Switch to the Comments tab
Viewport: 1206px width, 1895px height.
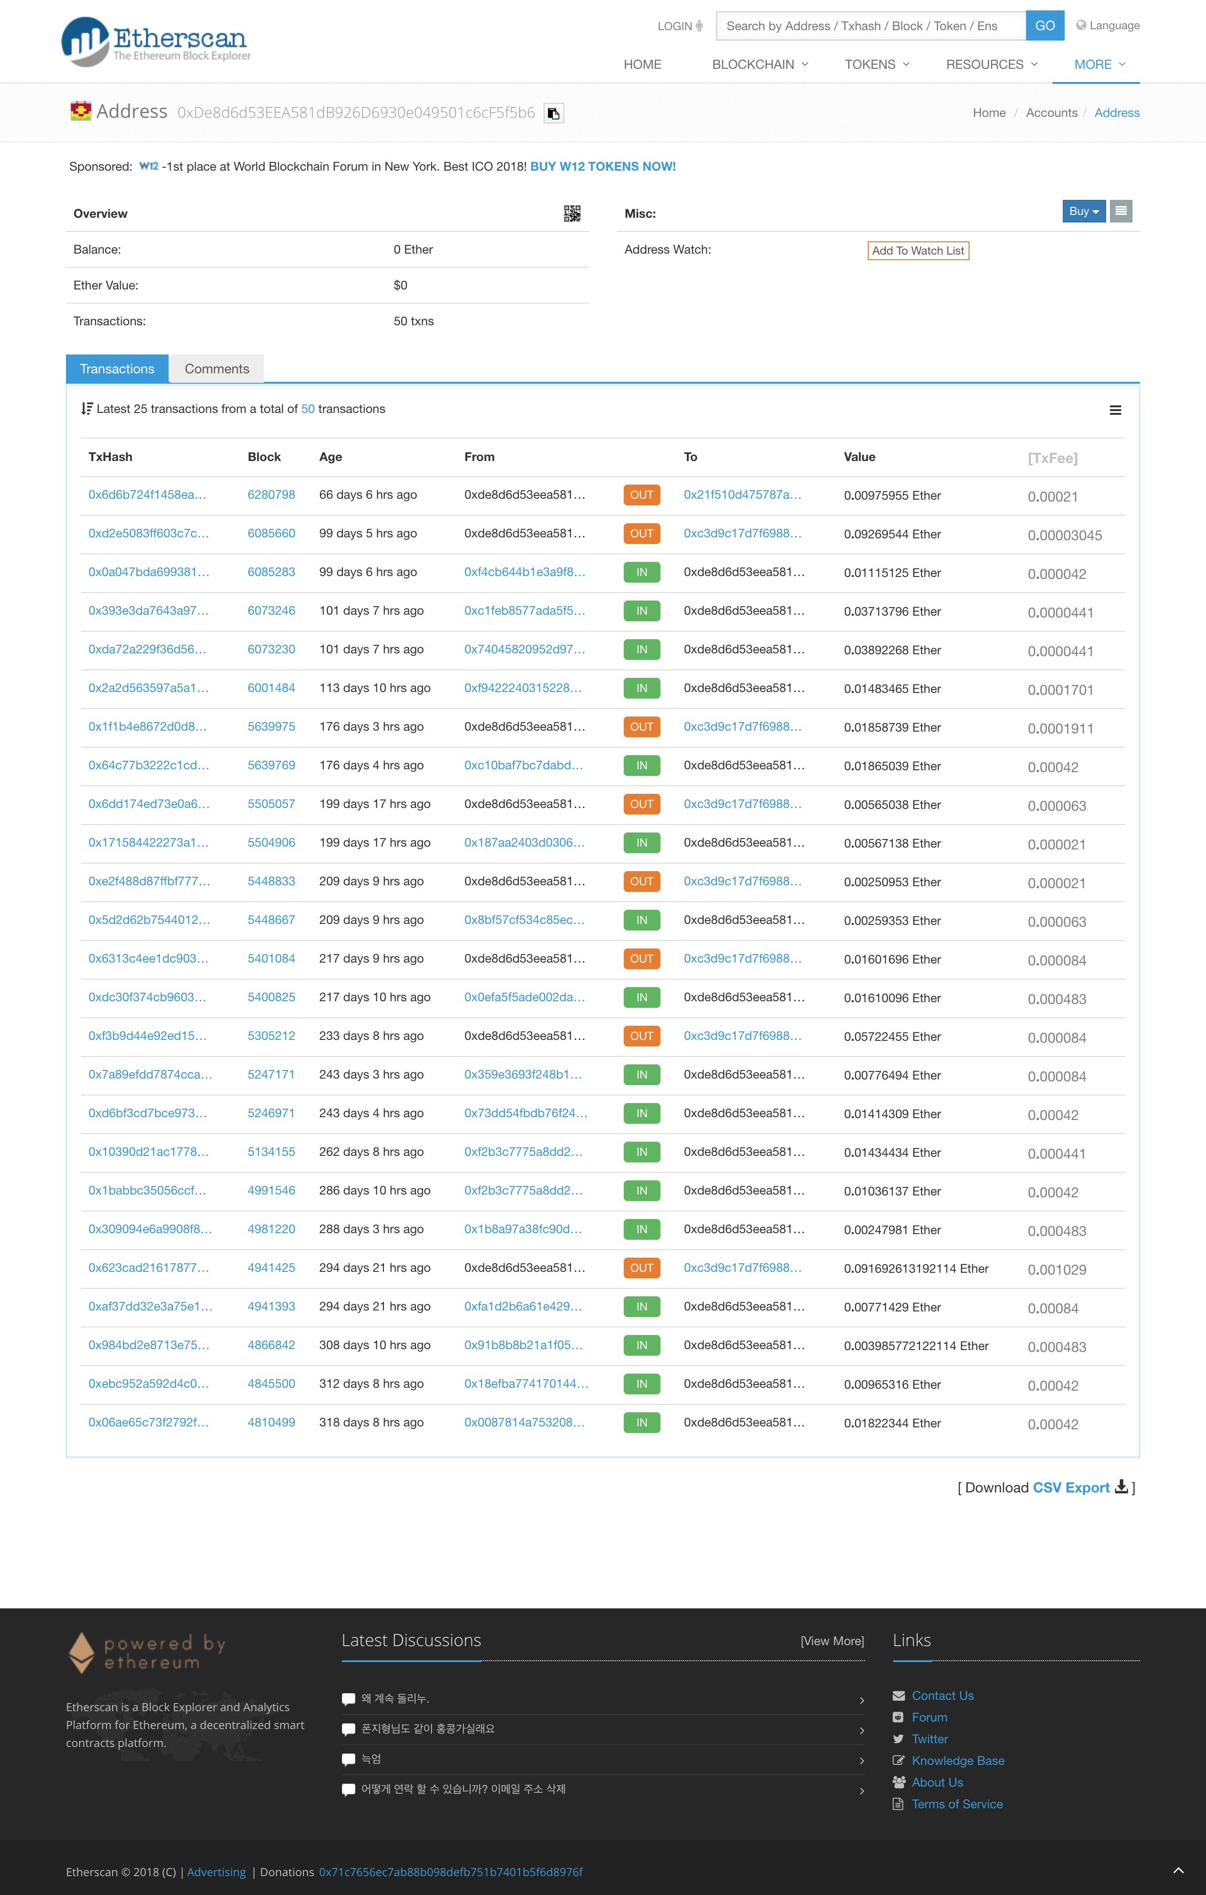(216, 369)
